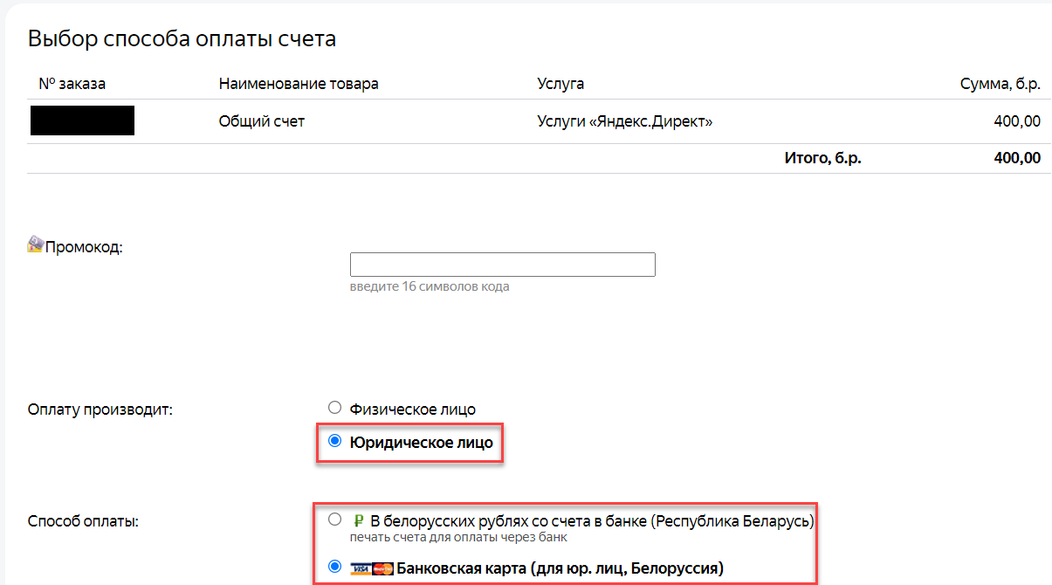Click the Итого total amount 400,00
1052x585 pixels.
(1016, 158)
